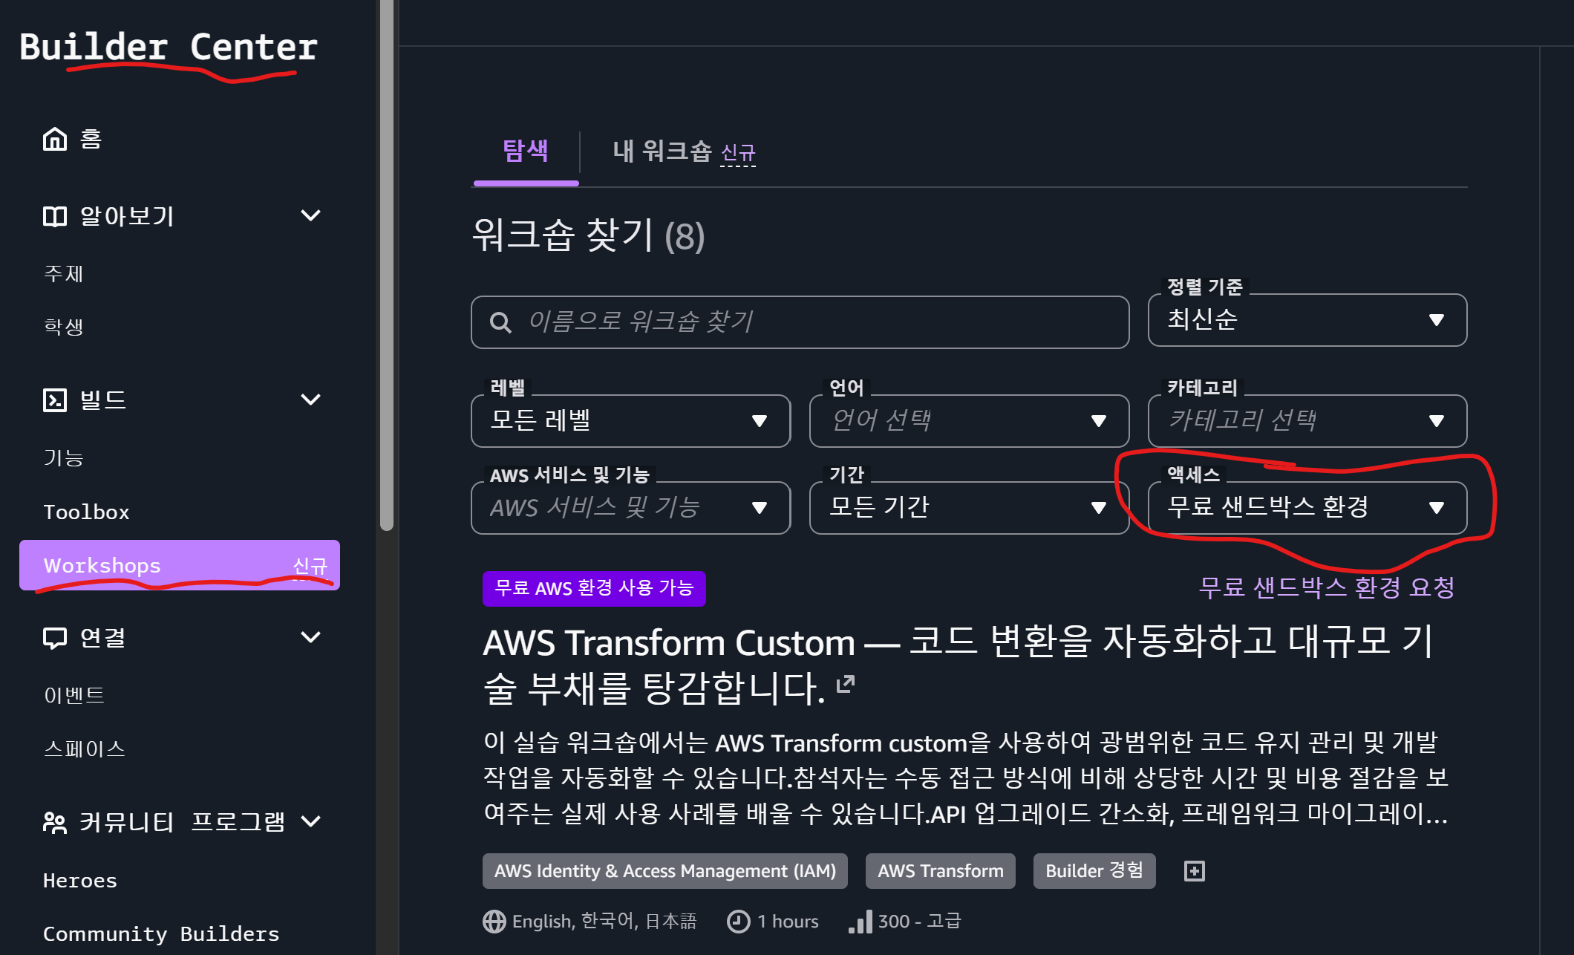
Task: Click the AWS Transform tag
Action: point(941,871)
